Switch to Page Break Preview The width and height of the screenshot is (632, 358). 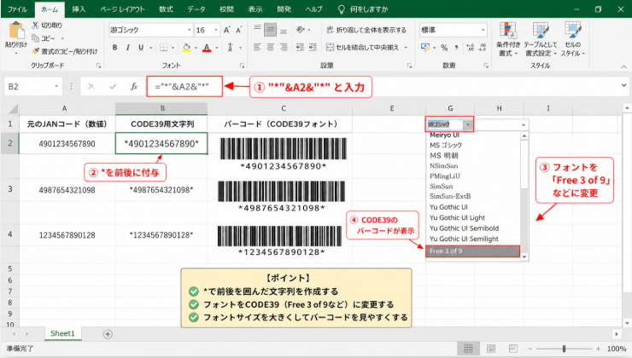(512, 349)
